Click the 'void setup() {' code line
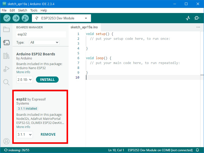This screenshot has height=153, width=204. (99, 34)
